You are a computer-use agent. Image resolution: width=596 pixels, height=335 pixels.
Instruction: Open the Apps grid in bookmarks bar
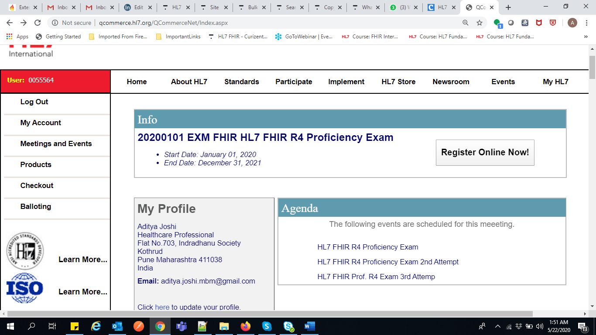tap(17, 37)
